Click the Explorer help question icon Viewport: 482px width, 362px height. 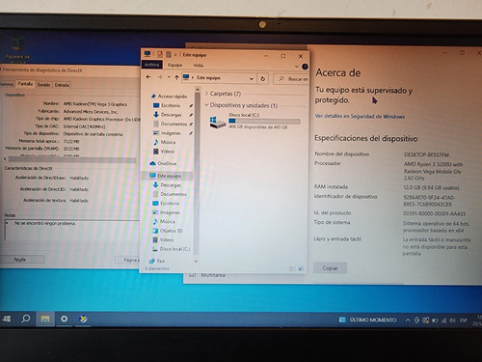[x=305, y=67]
